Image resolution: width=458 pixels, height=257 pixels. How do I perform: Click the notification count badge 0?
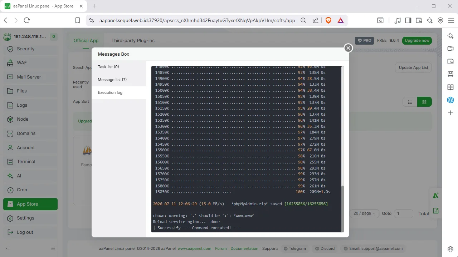pos(53,36)
